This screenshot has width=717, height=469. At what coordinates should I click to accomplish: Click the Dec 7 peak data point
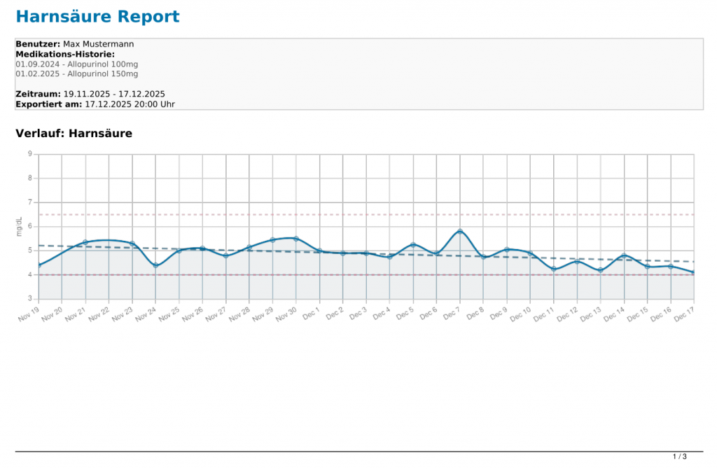460,232
